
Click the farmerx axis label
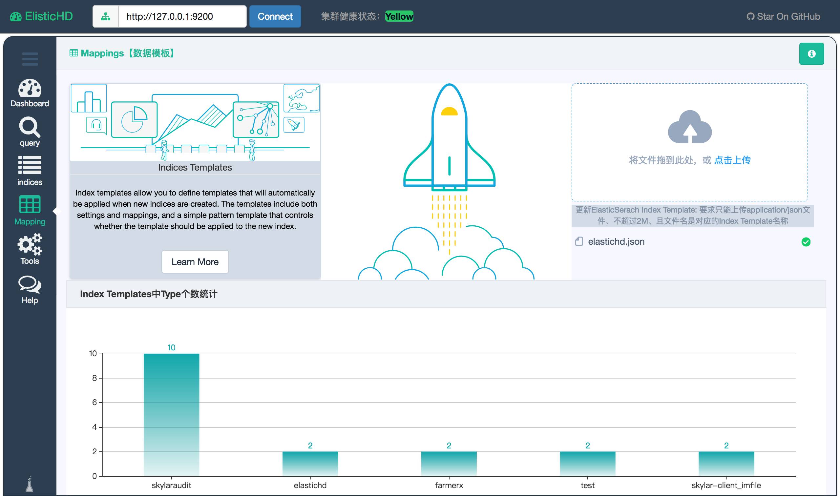(449, 485)
